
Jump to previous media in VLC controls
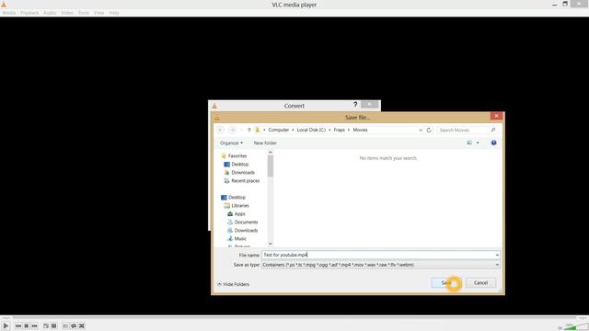18,325
